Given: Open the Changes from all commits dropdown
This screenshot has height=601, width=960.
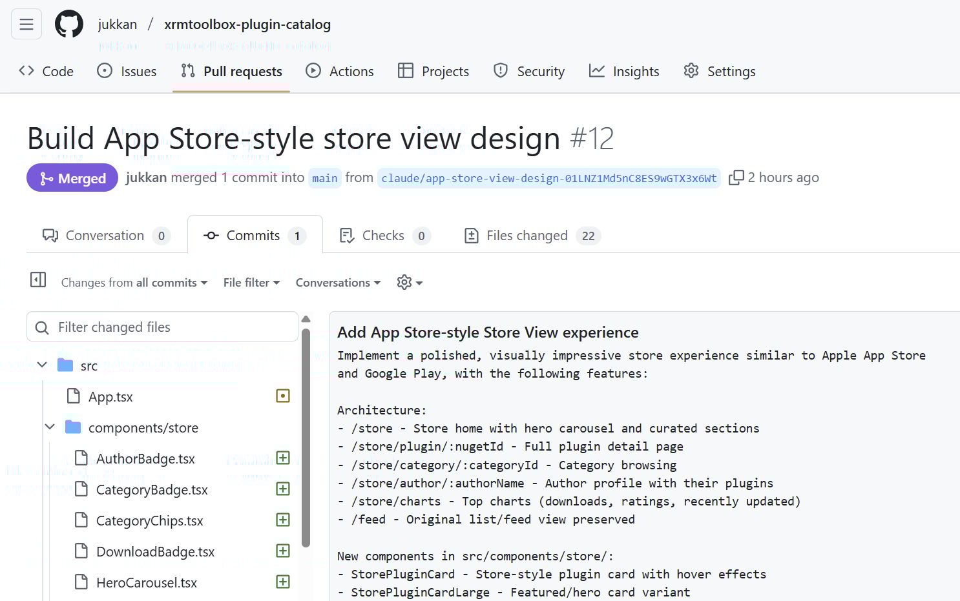Looking at the screenshot, I should coord(134,283).
